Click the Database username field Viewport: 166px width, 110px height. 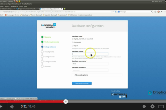tap(90, 64)
